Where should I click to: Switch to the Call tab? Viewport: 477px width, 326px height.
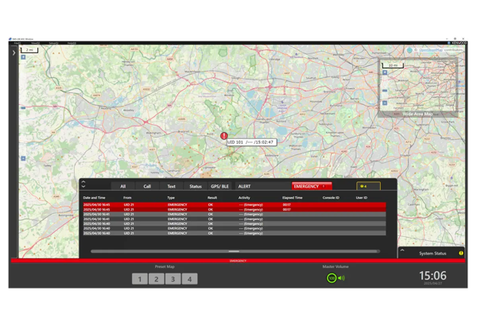[x=147, y=186]
